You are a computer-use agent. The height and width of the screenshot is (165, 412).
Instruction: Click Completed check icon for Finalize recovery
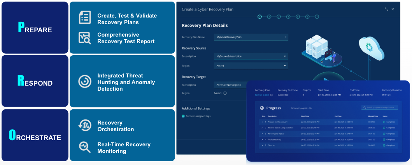point(384,140)
